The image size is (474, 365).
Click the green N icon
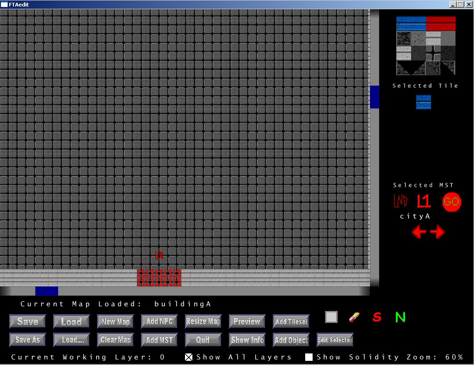tap(400, 317)
